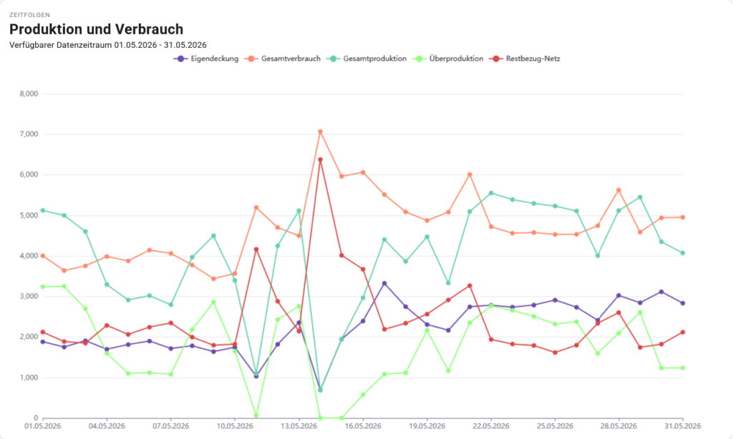Toggle the Überproduktion legend entry
The height and width of the screenshot is (439, 733).
447,59
